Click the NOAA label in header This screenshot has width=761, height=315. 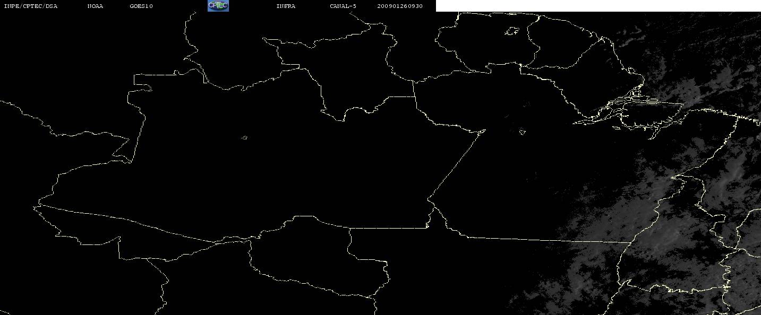(x=95, y=6)
